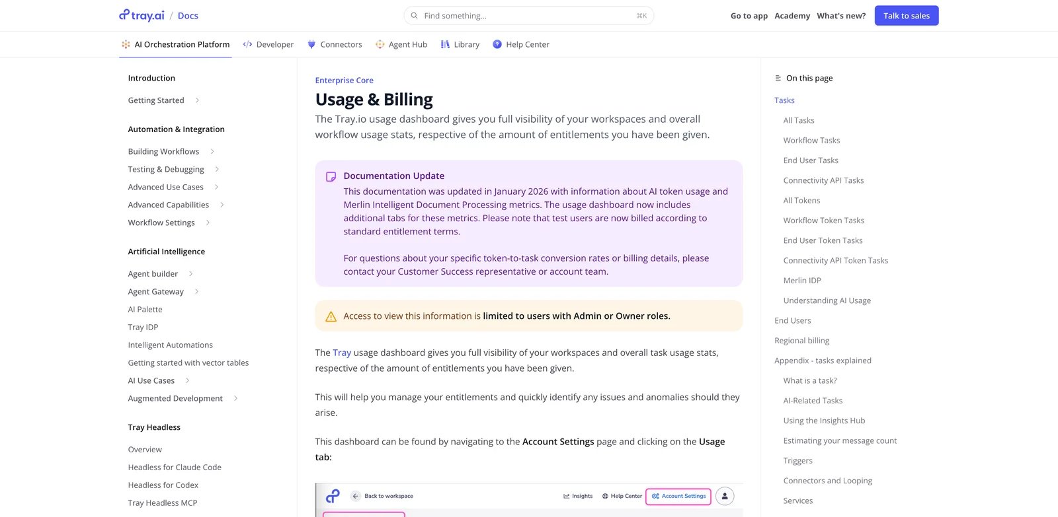Jump to All Tasks in page outline
Screen dimensions: 1058x517
(799, 120)
